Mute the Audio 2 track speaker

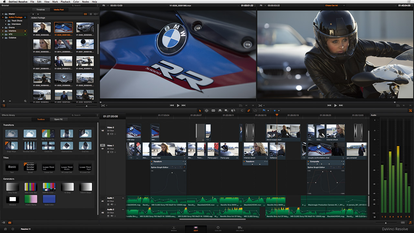point(112,216)
